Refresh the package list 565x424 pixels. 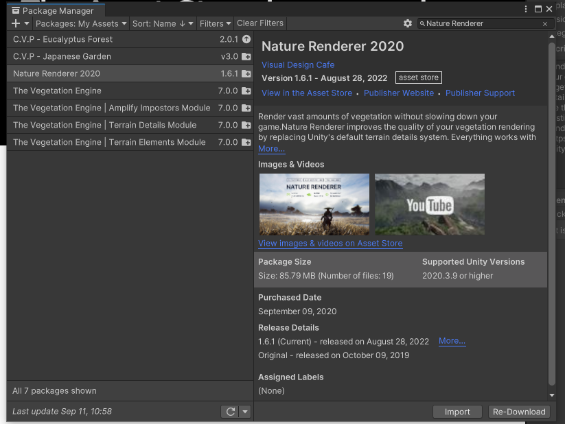click(231, 412)
